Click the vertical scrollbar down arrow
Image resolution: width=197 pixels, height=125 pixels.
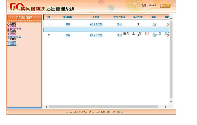tap(171, 101)
